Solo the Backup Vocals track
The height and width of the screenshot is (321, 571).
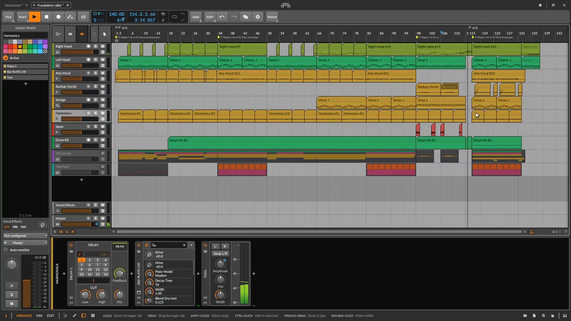(95, 86)
